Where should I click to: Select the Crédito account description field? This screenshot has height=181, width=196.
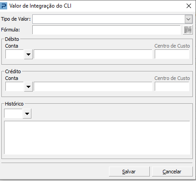pyautogui.click(x=93, y=87)
